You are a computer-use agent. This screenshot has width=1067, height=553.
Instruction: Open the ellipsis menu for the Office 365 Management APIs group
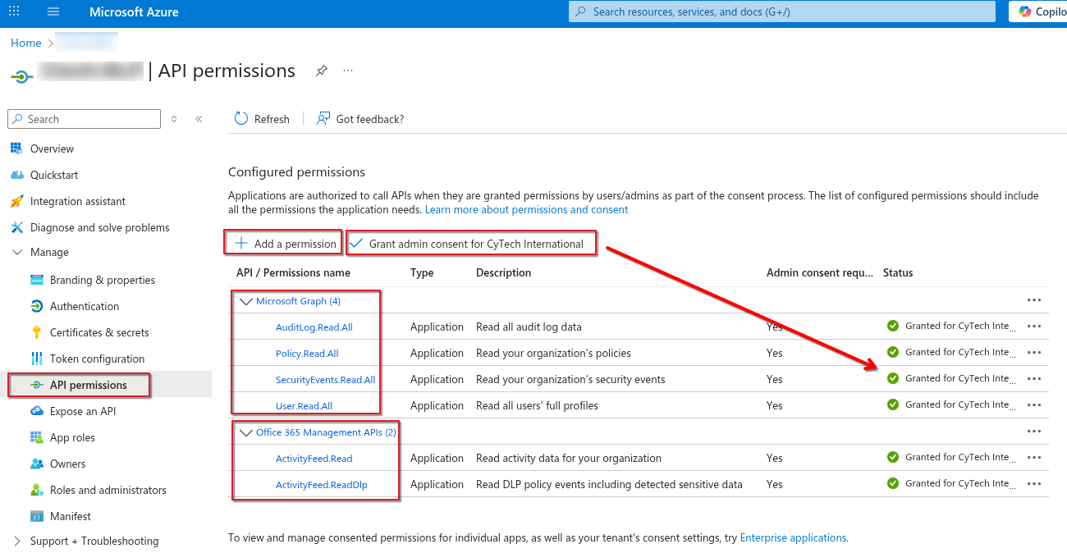coord(1034,432)
